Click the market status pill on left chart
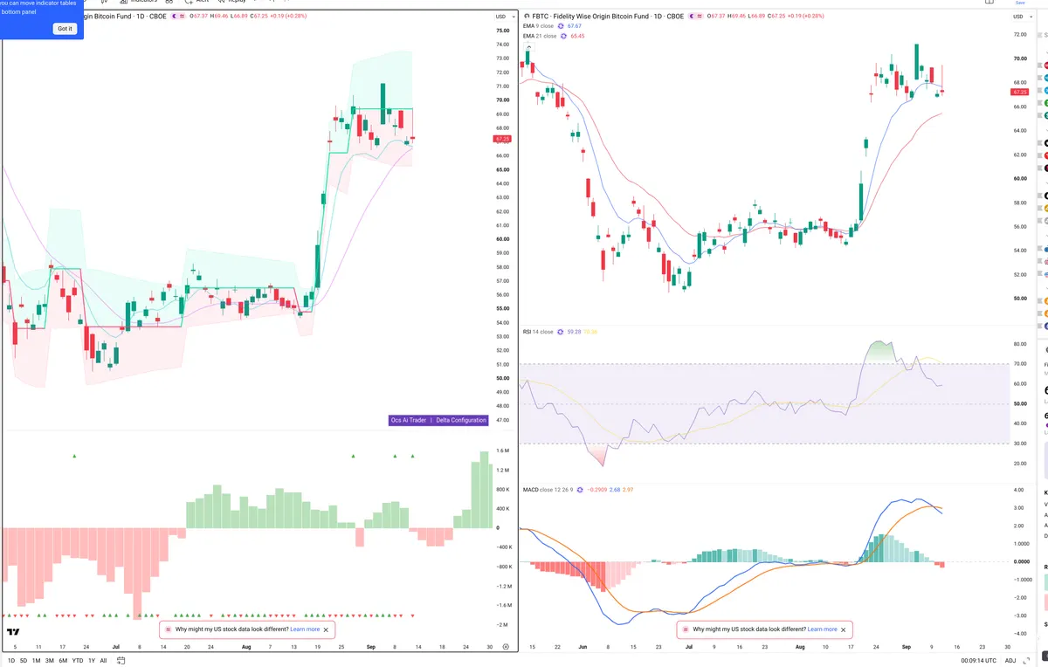The image size is (1048, 667). coord(178,17)
